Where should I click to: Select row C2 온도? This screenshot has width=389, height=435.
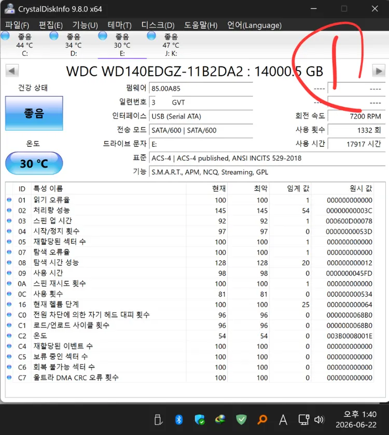click(190, 336)
